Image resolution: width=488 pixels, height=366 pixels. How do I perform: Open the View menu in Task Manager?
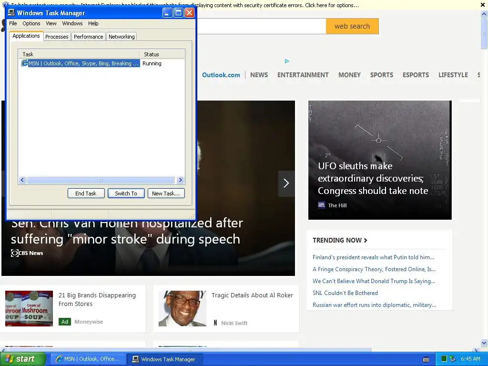(51, 23)
